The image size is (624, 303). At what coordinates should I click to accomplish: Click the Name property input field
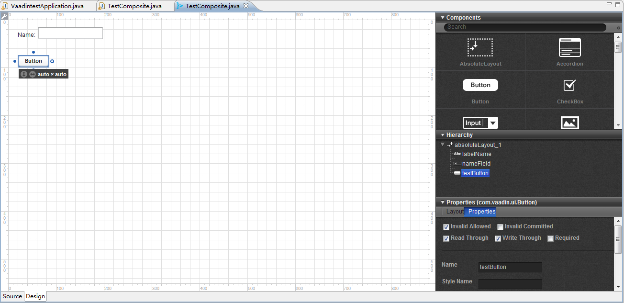[x=510, y=267]
